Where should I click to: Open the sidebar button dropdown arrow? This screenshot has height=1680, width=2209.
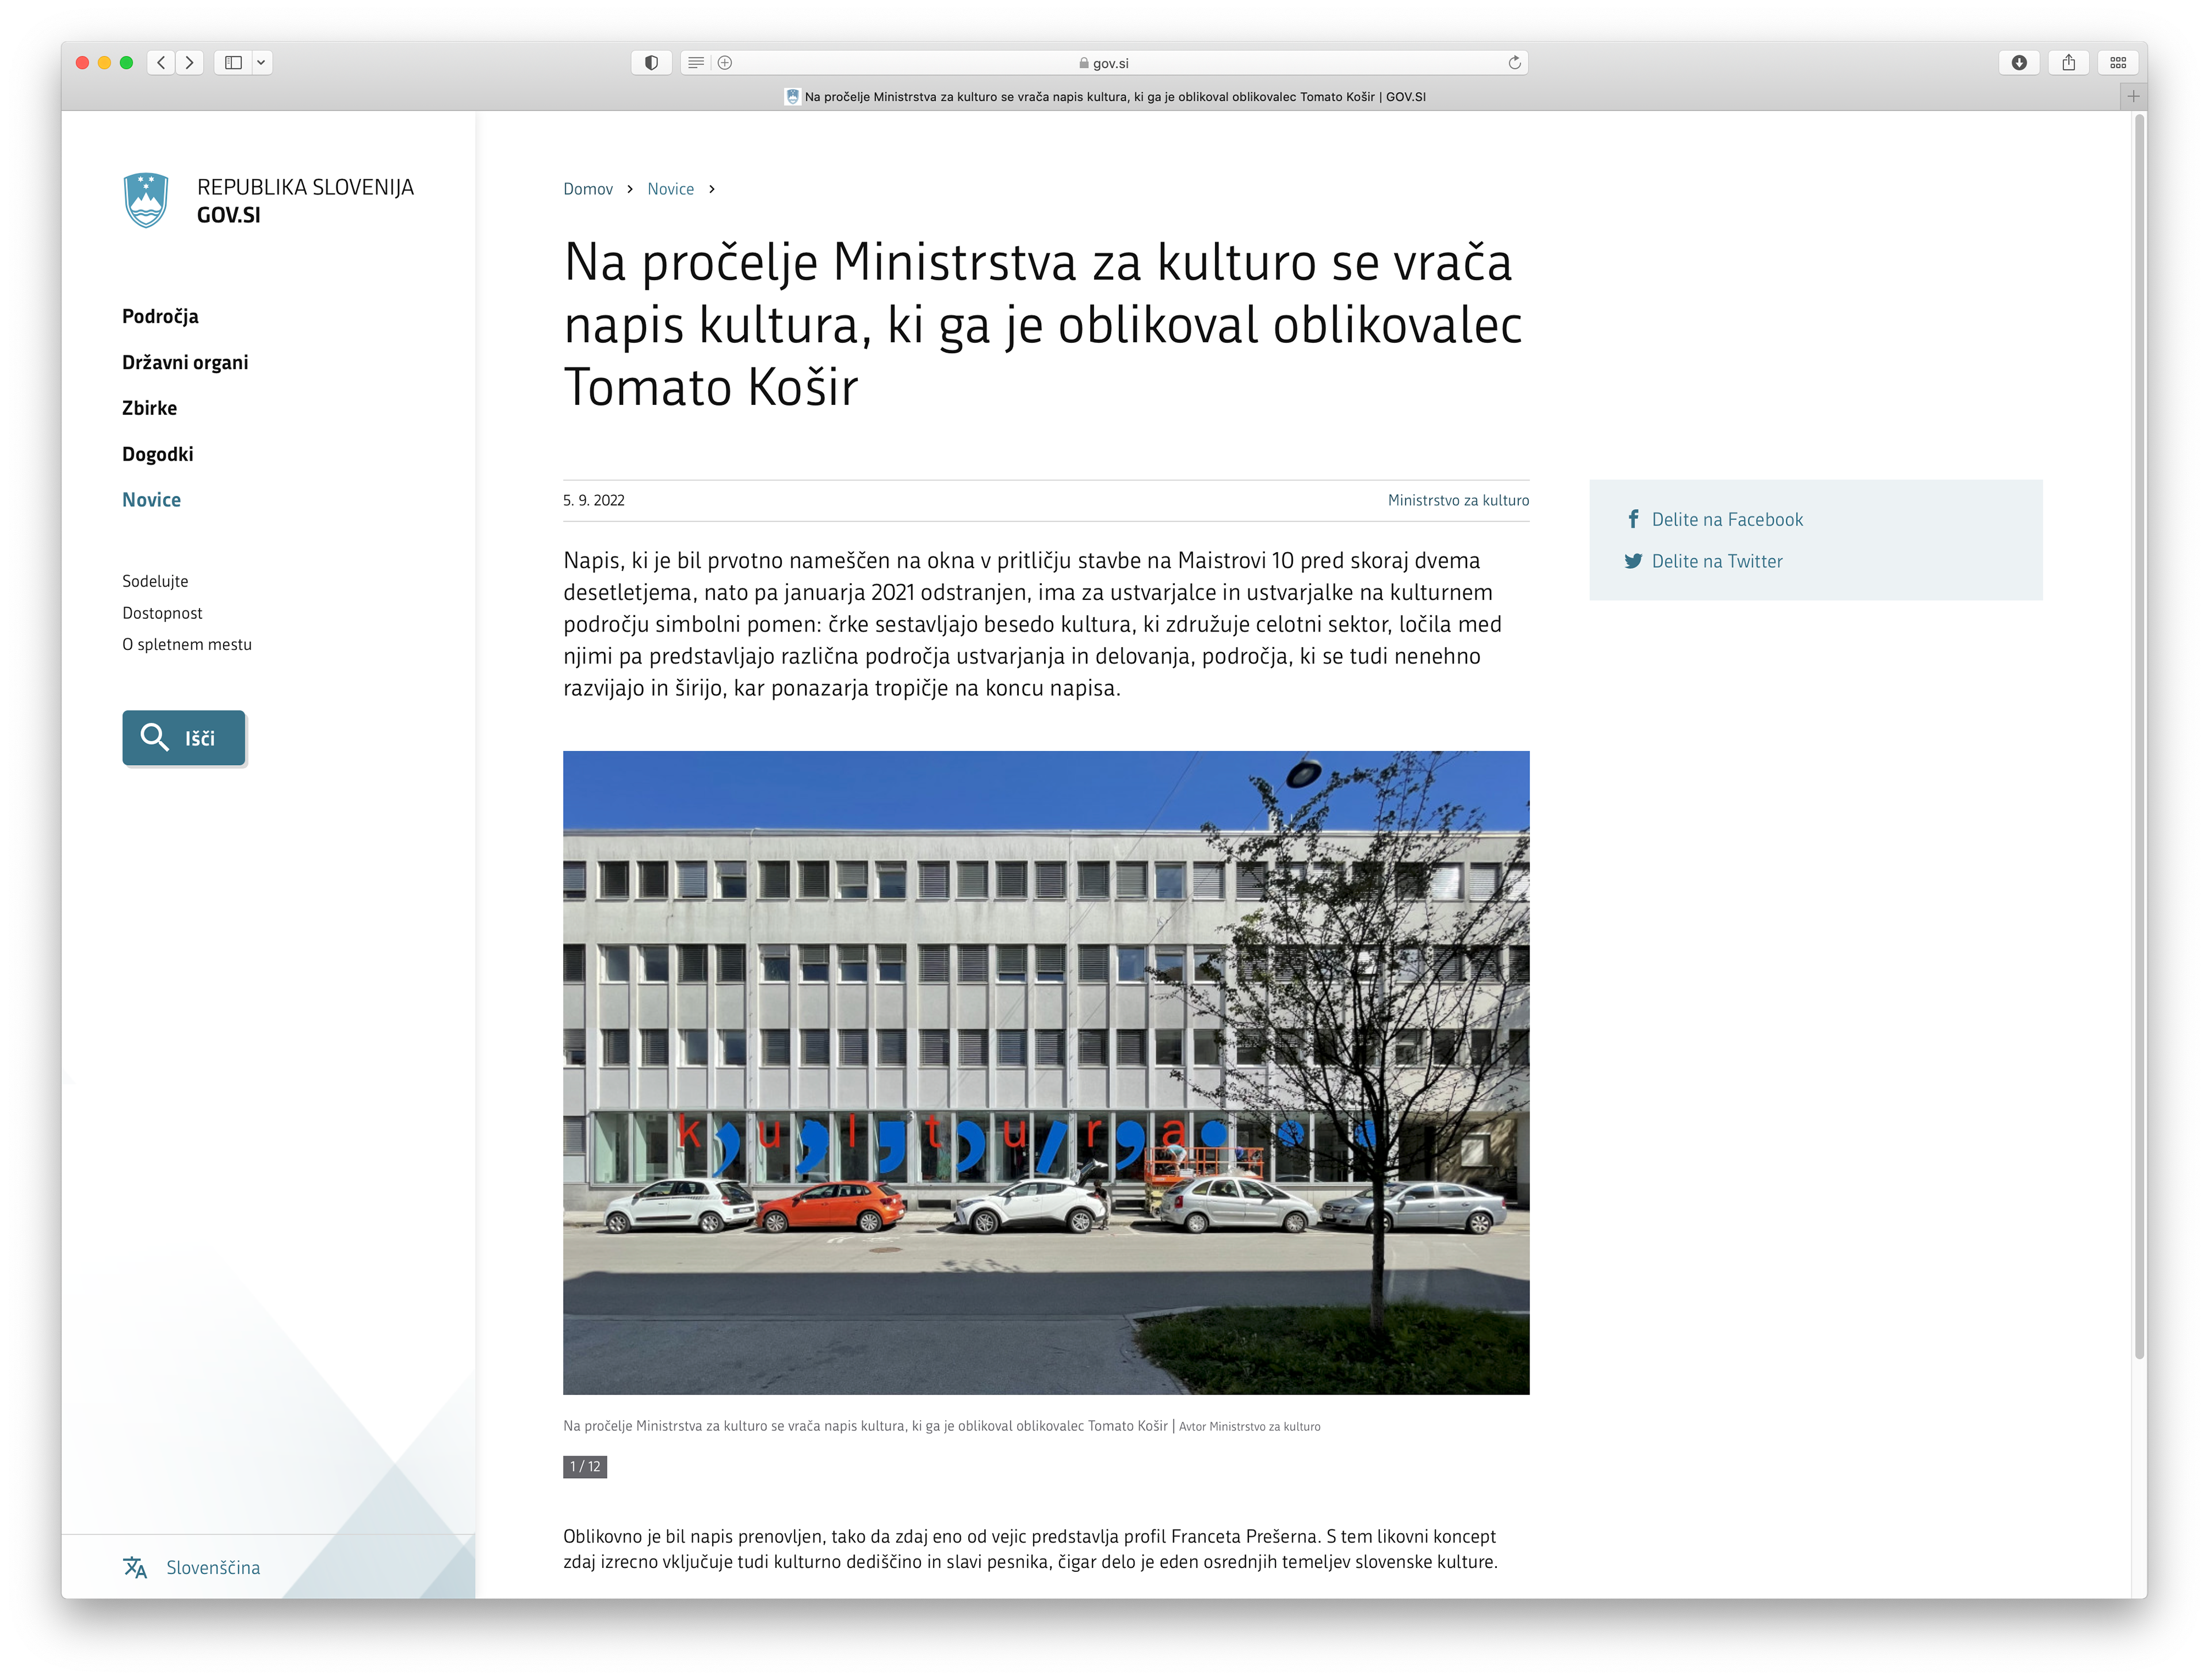[x=261, y=63]
